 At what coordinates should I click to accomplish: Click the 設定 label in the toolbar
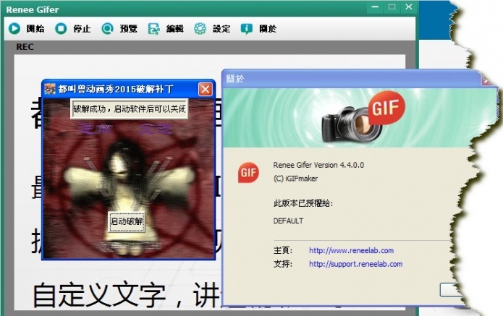(221, 29)
